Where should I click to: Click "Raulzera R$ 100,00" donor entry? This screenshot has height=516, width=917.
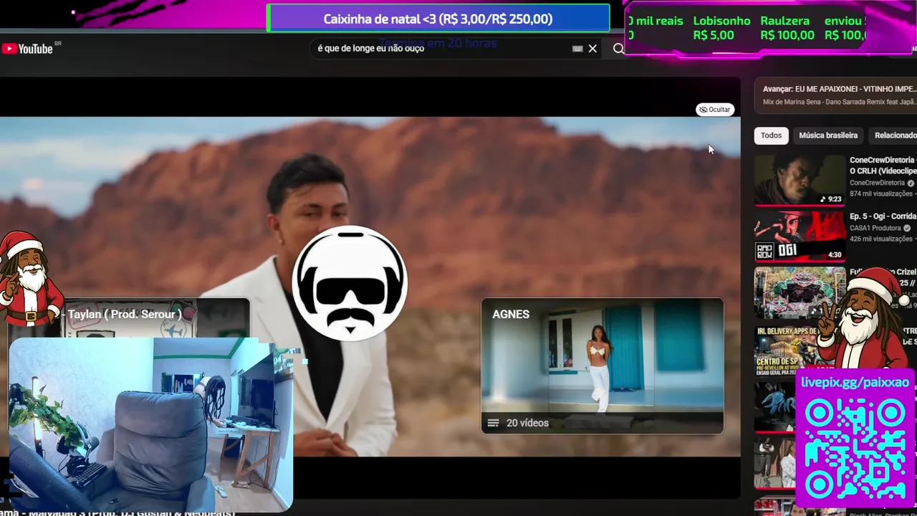click(x=787, y=28)
